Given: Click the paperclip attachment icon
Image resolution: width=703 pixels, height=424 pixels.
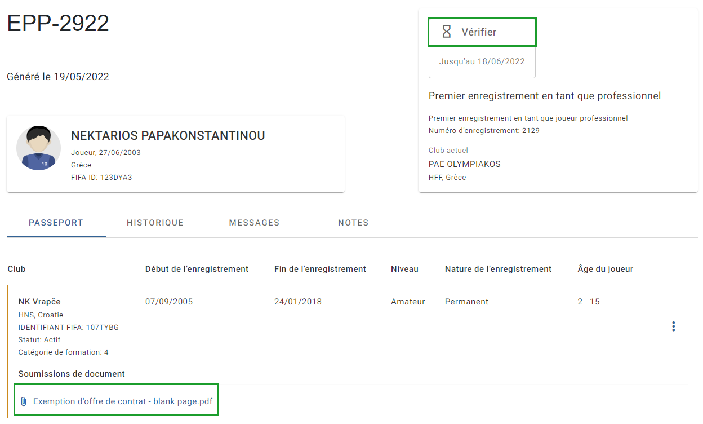Looking at the screenshot, I should 24,402.
